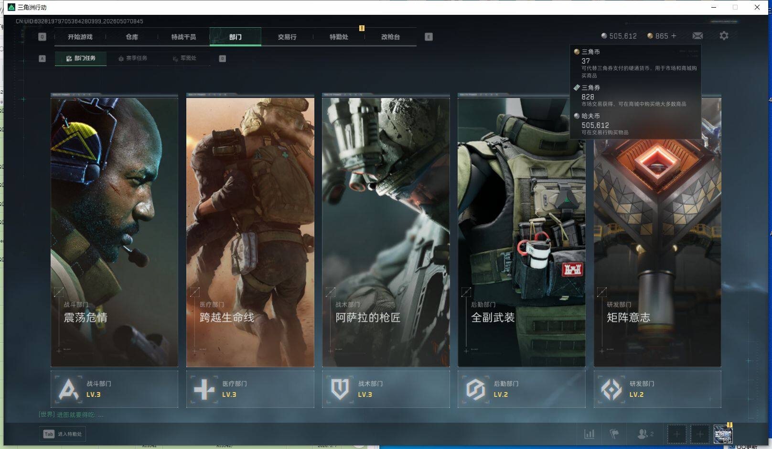772x449 pixels.
Task: Open the 军需处 sub-tab
Action: point(184,58)
